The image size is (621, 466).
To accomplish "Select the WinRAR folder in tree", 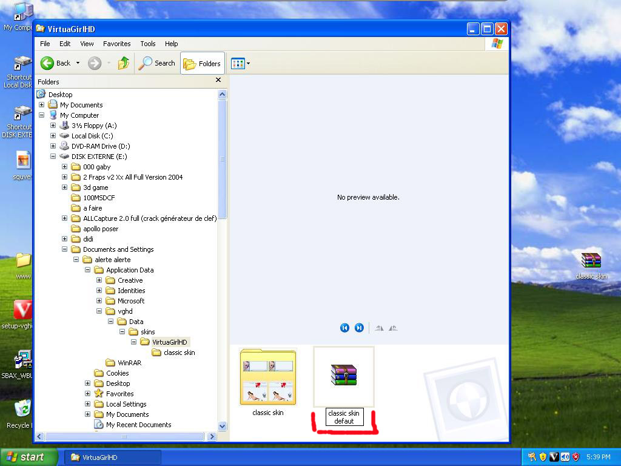I will coord(130,363).
